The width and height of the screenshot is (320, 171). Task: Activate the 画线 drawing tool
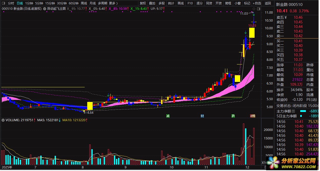pos(181,3)
